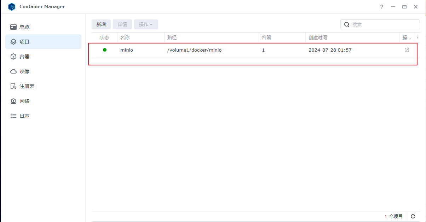426x222 pixels.
Task: Open the column options menu
Action: point(417,37)
